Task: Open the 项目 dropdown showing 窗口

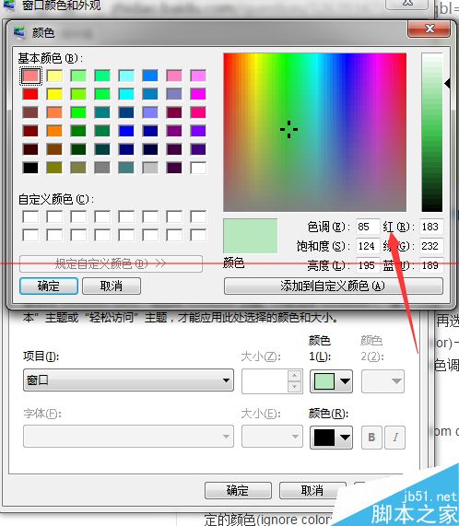Action: (x=128, y=380)
